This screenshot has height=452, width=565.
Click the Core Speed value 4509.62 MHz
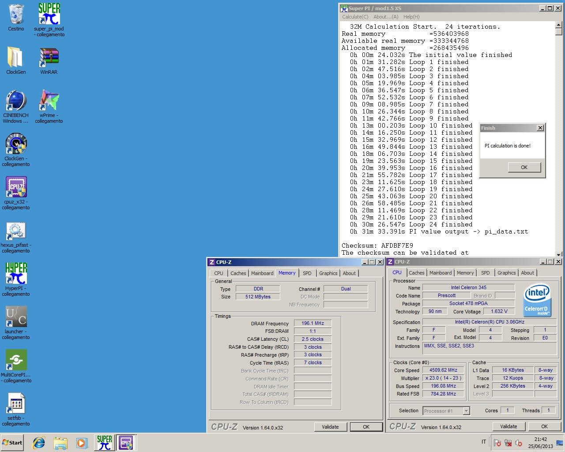[443, 370]
